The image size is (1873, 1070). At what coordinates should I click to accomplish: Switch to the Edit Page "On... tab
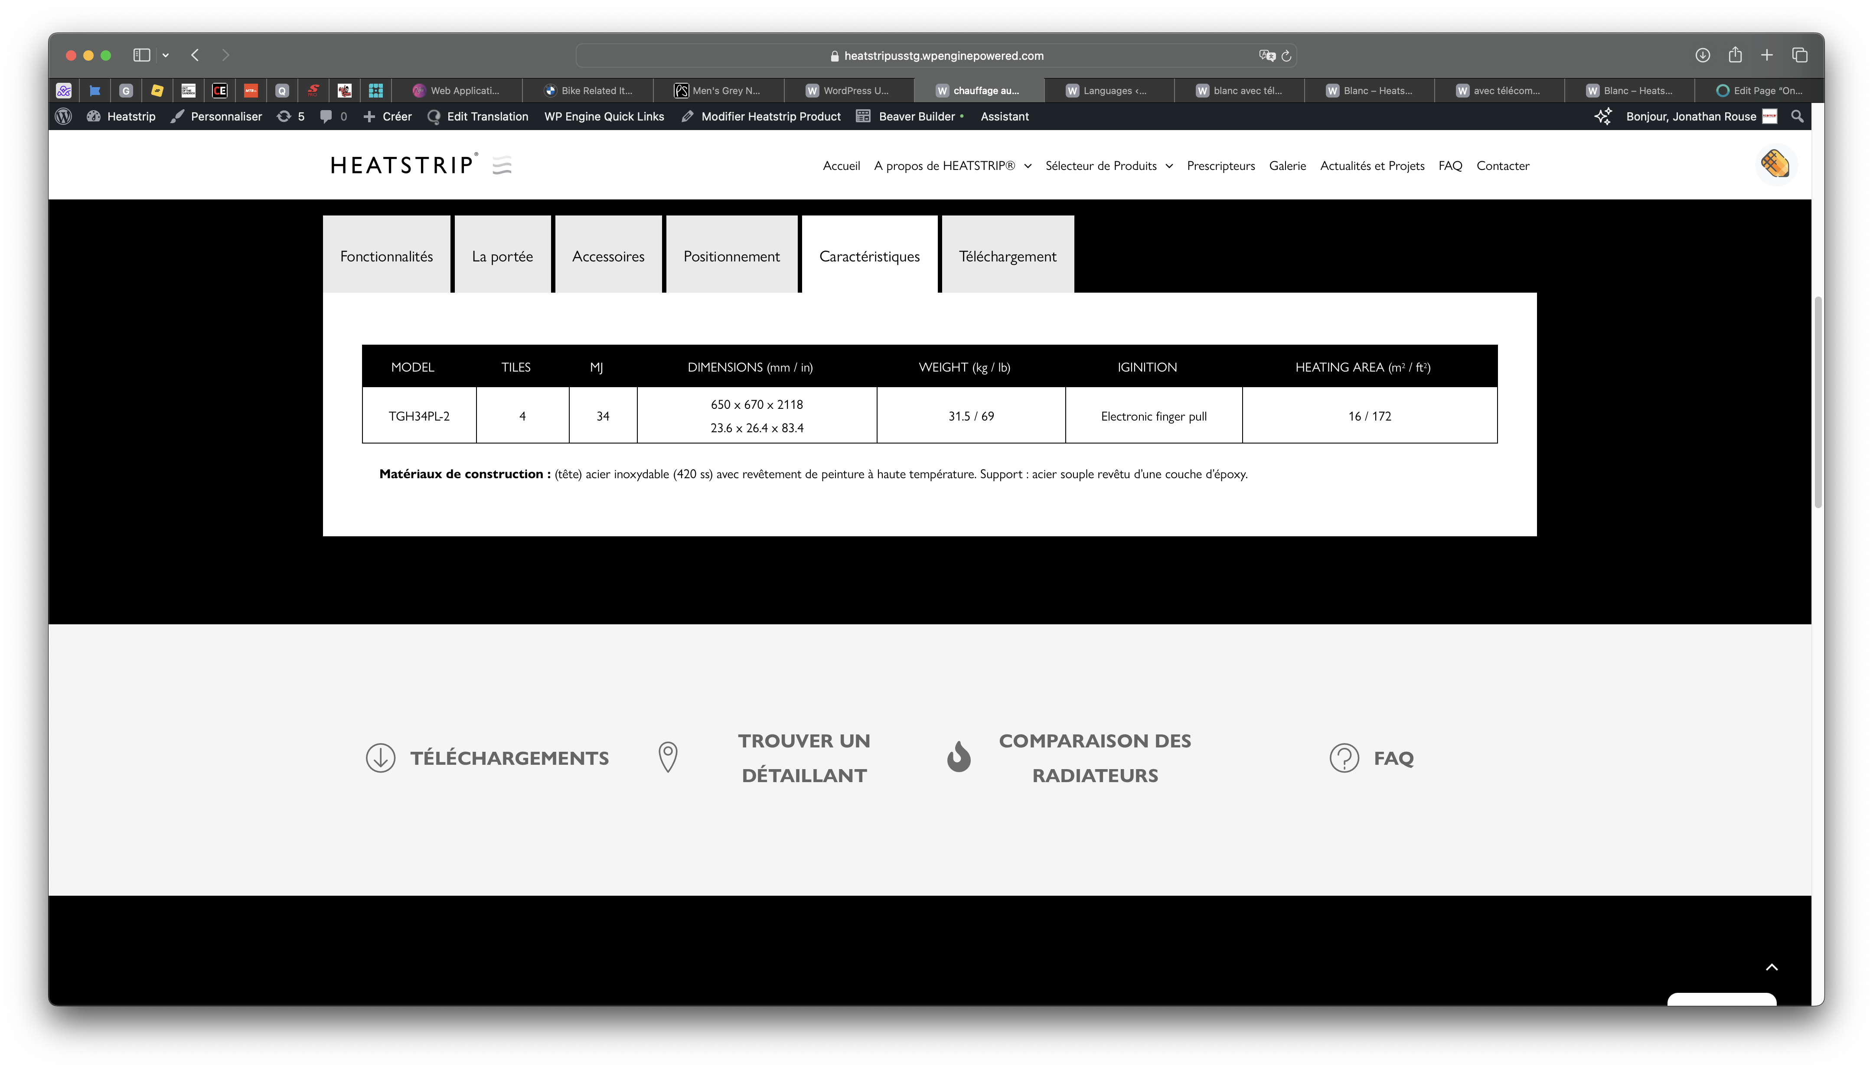(x=1759, y=90)
